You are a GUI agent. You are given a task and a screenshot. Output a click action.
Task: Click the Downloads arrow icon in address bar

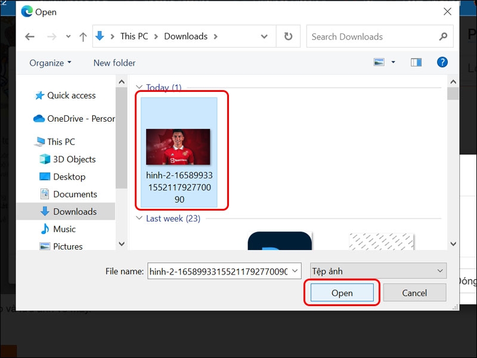pos(100,36)
